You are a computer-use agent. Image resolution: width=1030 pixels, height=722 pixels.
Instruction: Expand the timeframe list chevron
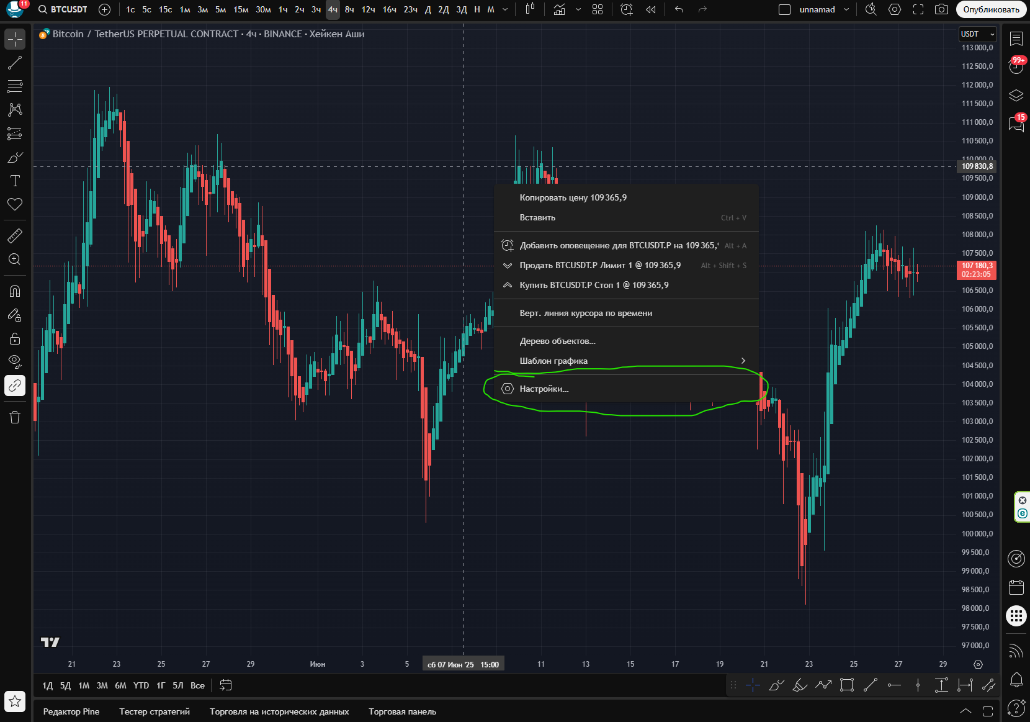[x=505, y=10]
